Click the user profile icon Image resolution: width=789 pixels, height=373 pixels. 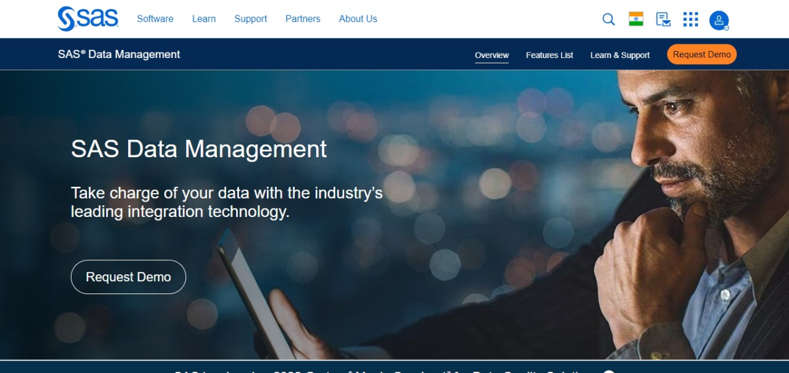(x=719, y=20)
